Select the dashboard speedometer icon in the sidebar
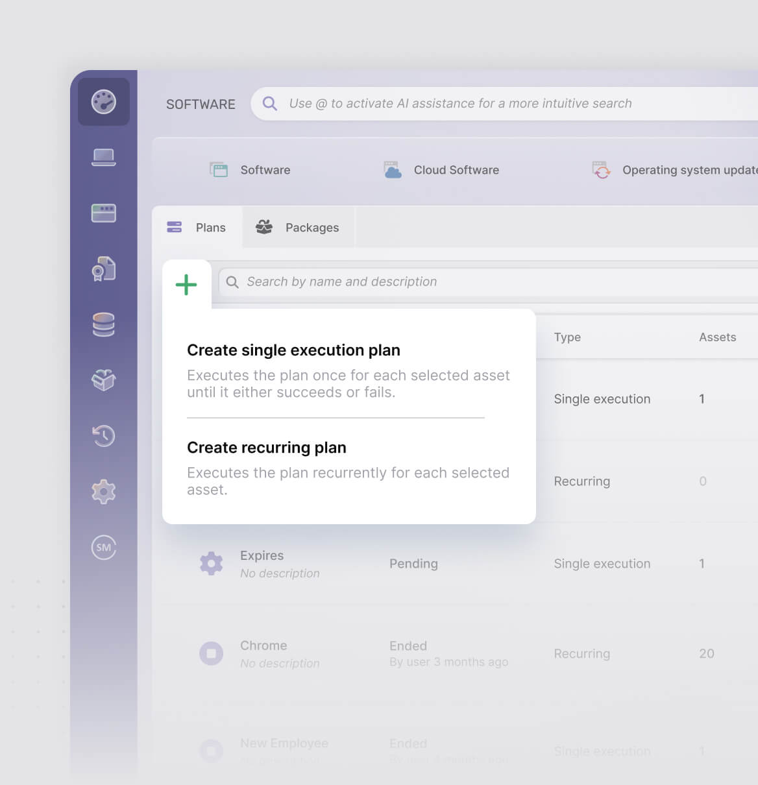This screenshot has height=785, width=758. 103,101
